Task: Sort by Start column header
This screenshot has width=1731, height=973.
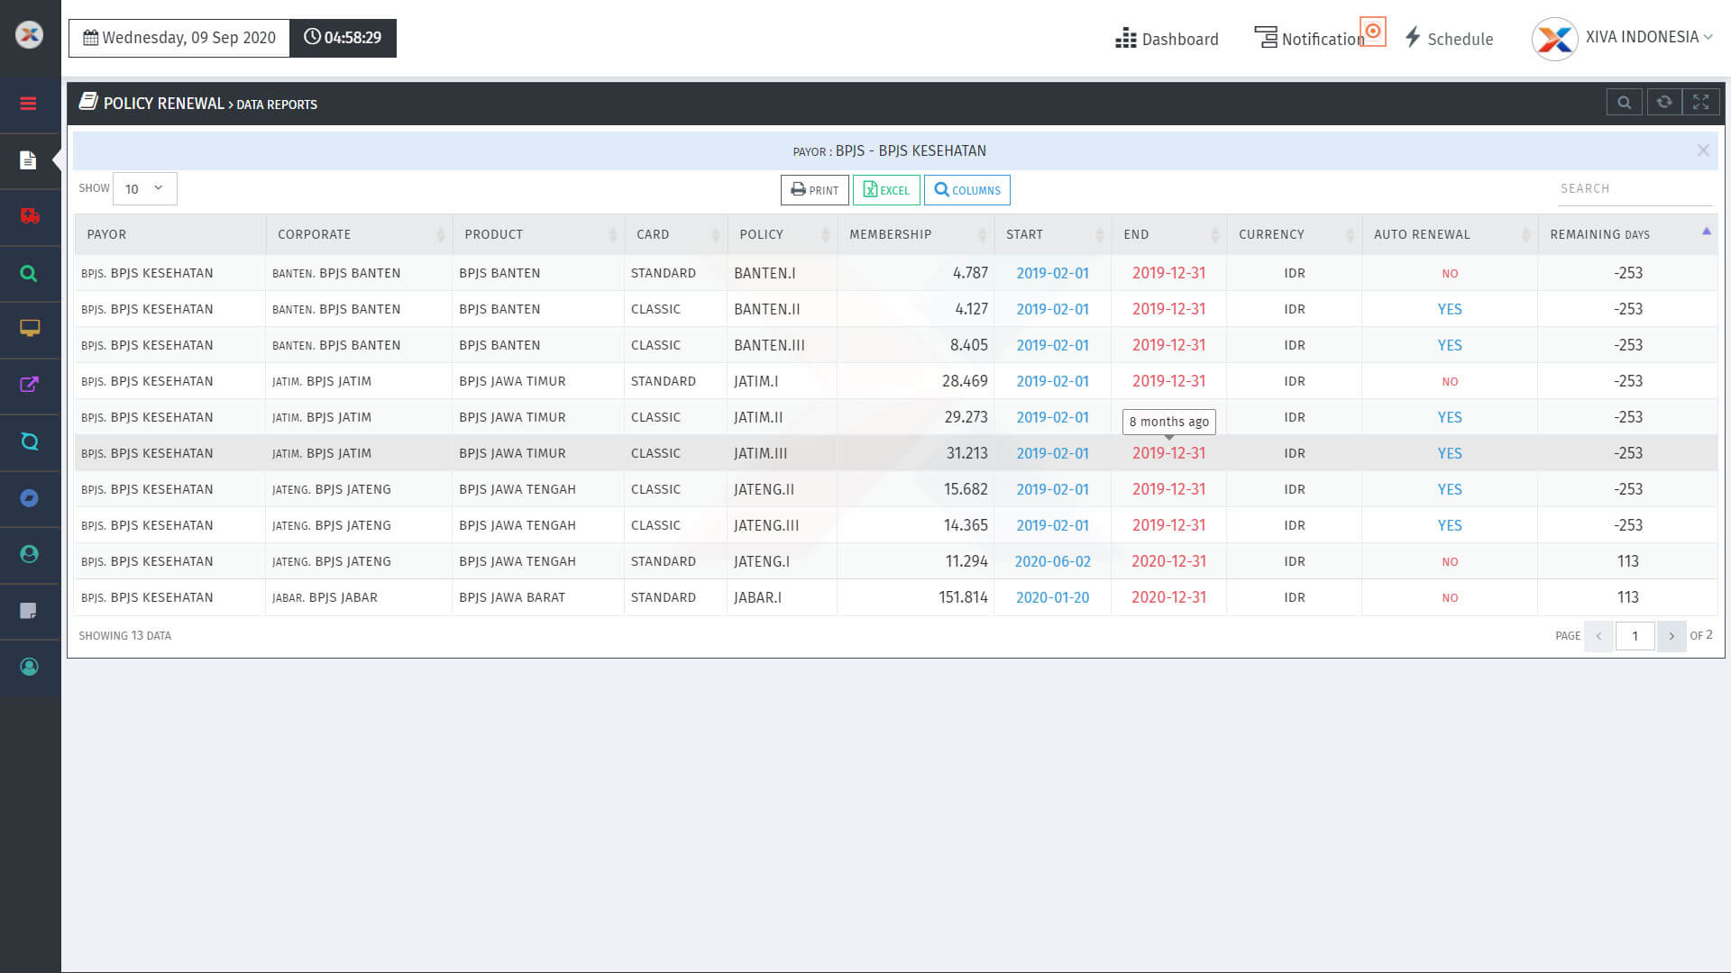Action: pyautogui.click(x=1052, y=234)
